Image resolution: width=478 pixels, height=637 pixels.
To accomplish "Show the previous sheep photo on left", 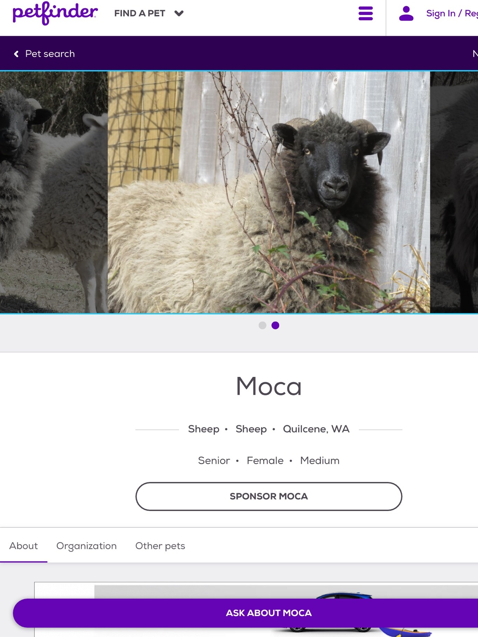I will coord(54,192).
